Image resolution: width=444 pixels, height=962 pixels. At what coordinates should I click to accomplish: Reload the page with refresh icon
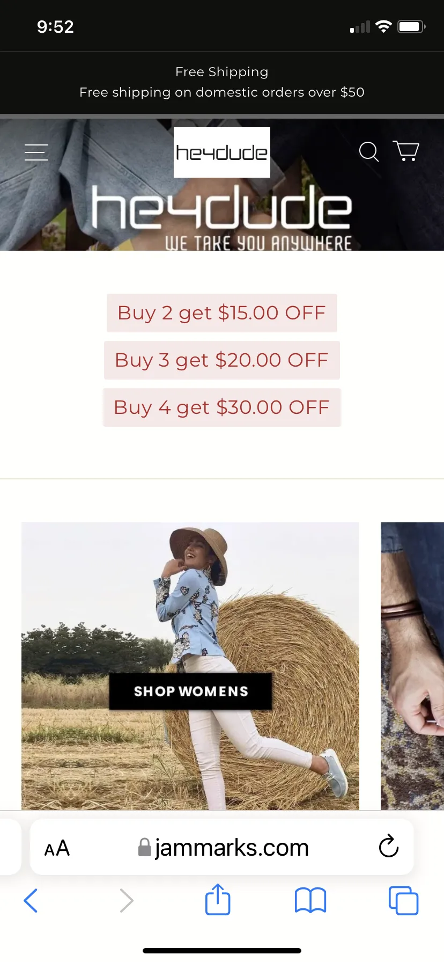[388, 847]
